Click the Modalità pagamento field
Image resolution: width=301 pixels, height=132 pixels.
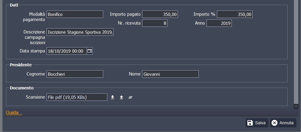[75, 14]
